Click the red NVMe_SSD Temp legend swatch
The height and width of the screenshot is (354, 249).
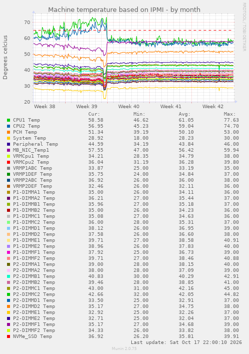[9, 336]
